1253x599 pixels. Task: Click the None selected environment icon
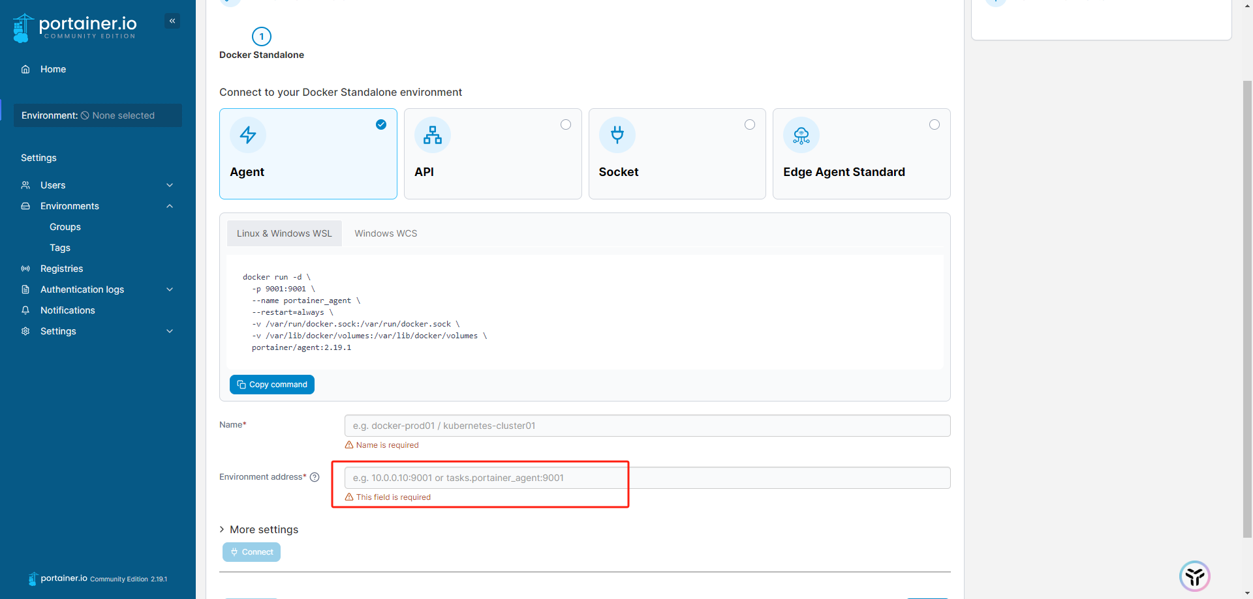pos(85,115)
